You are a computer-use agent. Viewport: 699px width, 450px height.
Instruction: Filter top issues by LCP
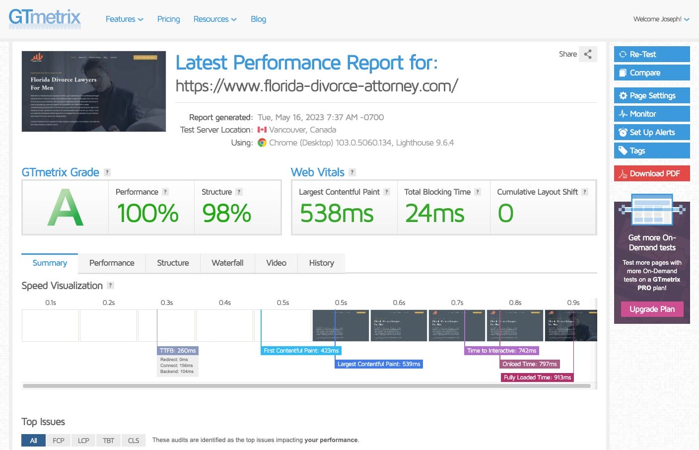pyautogui.click(x=83, y=440)
